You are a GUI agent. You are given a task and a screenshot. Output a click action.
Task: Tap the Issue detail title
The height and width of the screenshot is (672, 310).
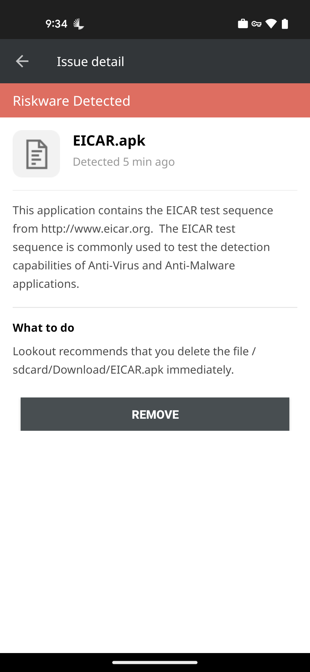pos(90,61)
